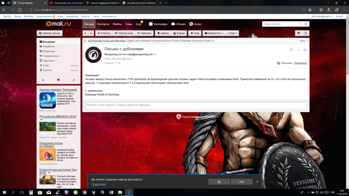
Task: Move the email to archive (В архив)
Action: point(179,33)
